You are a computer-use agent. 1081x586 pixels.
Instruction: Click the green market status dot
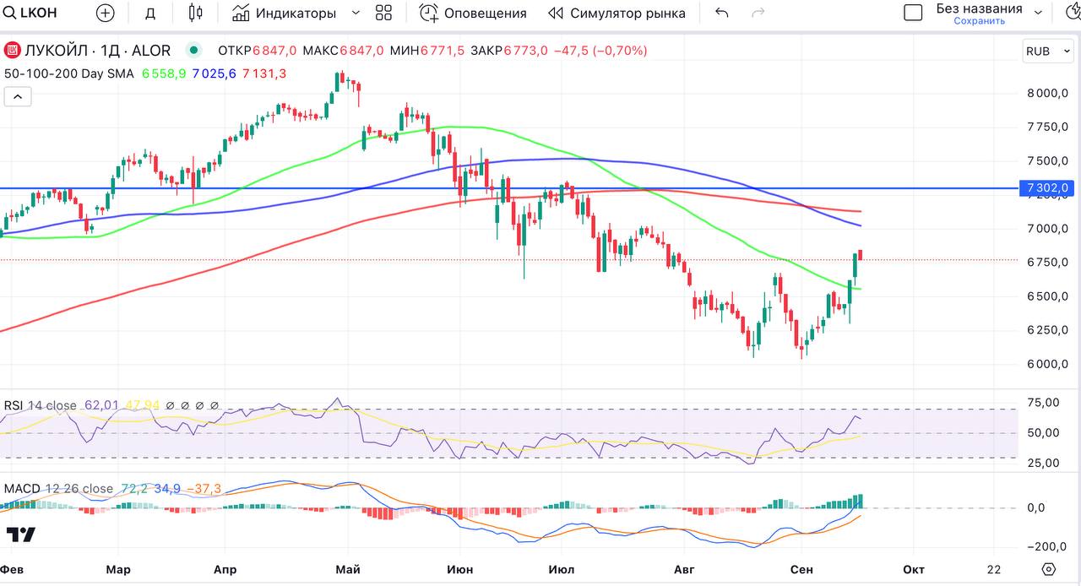(195, 51)
